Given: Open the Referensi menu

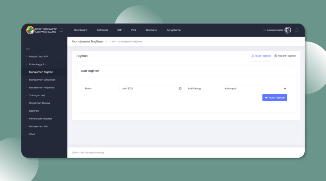Looking at the screenshot, I should point(104,30).
